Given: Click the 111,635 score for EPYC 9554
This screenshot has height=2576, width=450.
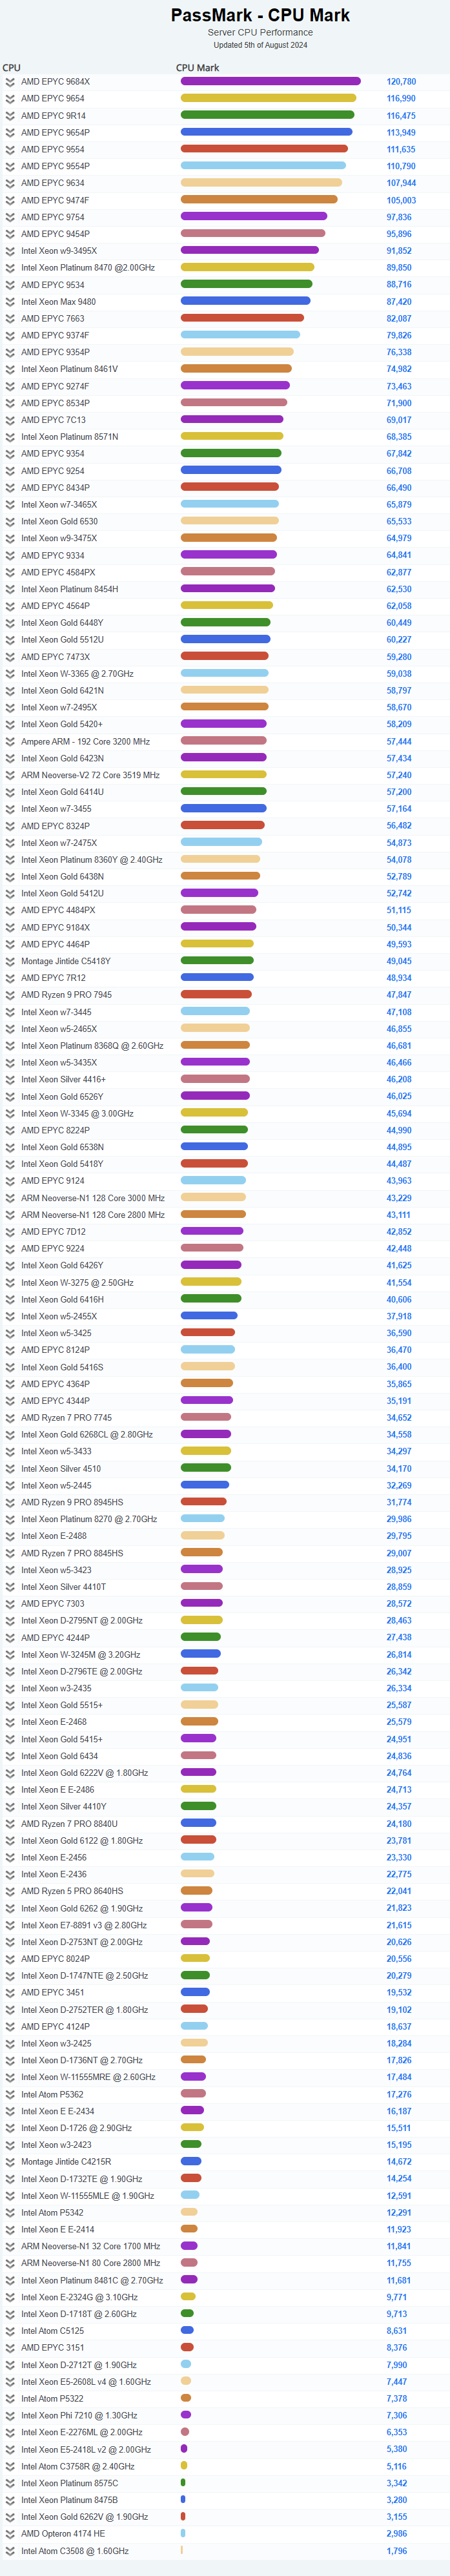Looking at the screenshot, I should (401, 150).
